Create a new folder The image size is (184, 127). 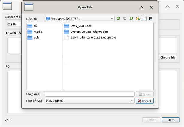pyautogui.click(x=138, y=18)
